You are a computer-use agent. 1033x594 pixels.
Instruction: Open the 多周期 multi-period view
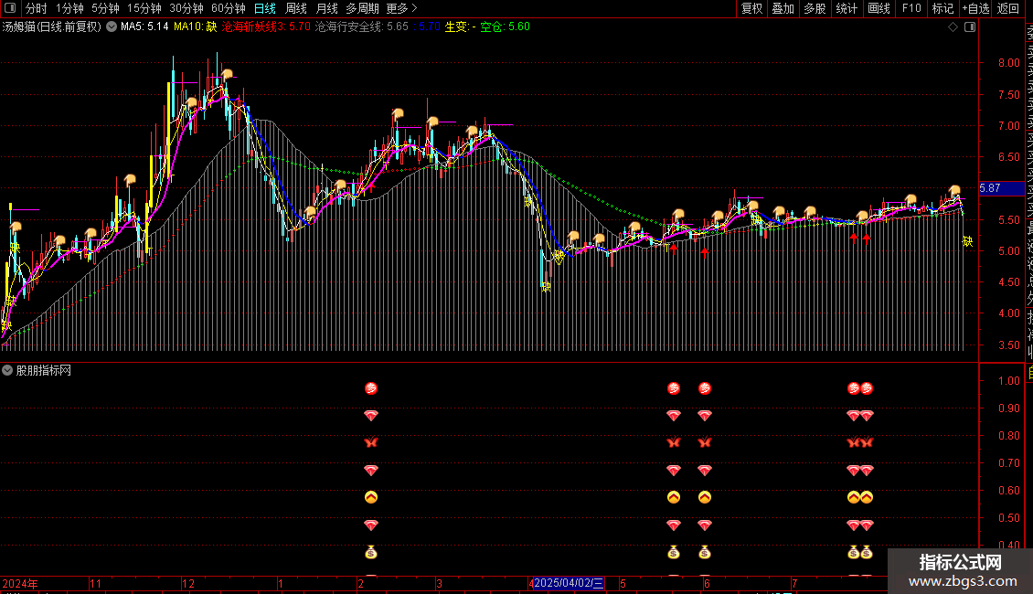(x=362, y=8)
